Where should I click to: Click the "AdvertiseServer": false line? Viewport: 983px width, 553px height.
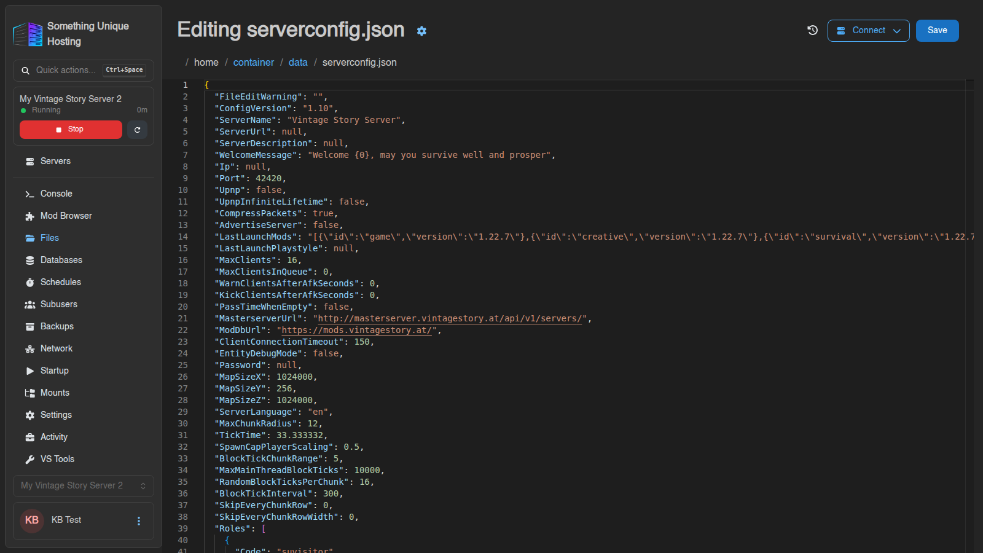(279, 225)
